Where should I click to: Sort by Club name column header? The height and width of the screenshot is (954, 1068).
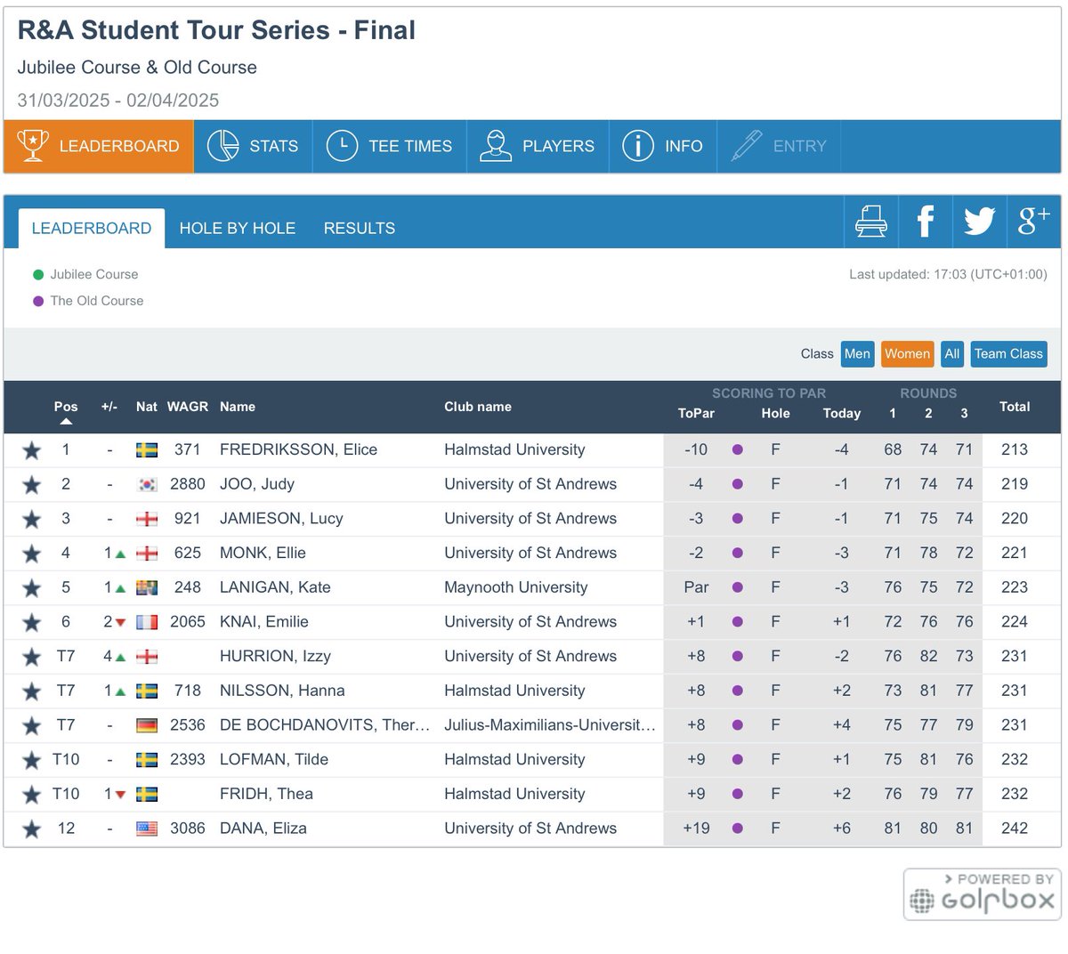click(478, 407)
